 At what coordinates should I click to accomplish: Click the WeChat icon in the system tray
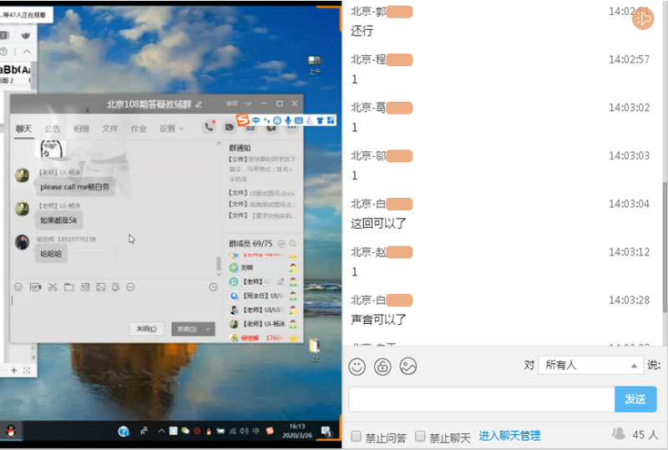pyautogui.click(x=185, y=431)
